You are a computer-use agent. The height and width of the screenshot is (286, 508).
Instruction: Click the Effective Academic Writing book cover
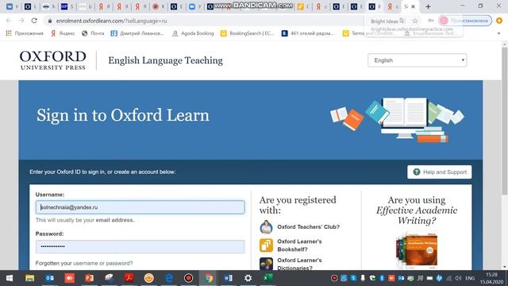click(417, 250)
